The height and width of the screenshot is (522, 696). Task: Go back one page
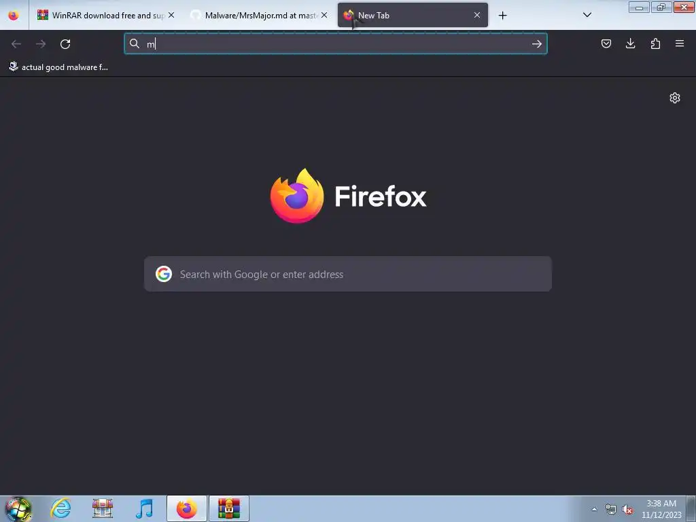pyautogui.click(x=16, y=44)
